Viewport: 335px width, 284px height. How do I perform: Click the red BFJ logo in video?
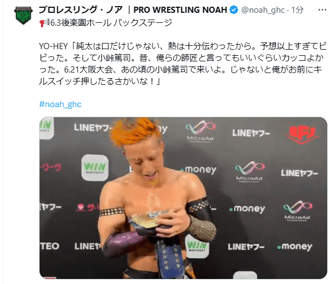click(301, 134)
